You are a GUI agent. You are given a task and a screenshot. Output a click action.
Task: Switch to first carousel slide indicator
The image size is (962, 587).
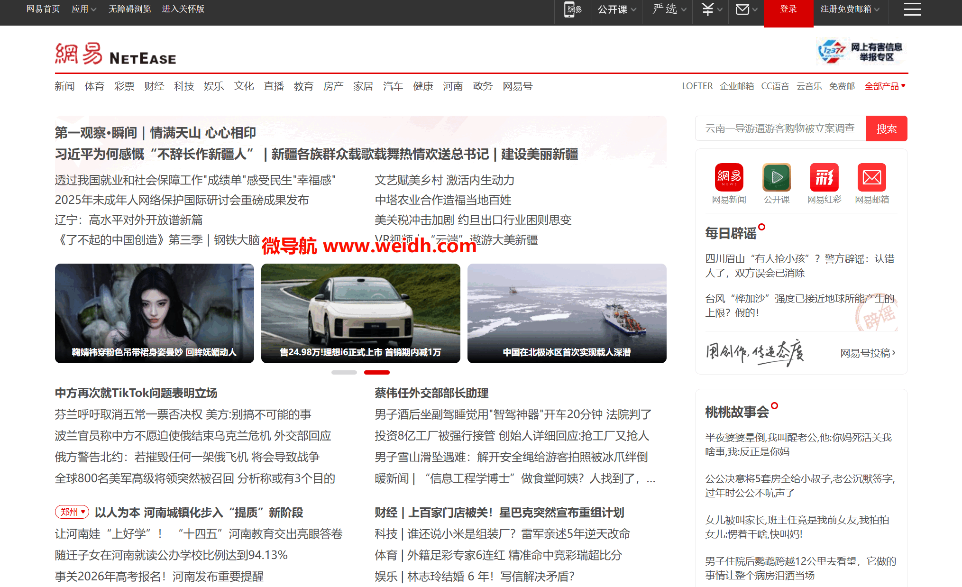pos(344,372)
